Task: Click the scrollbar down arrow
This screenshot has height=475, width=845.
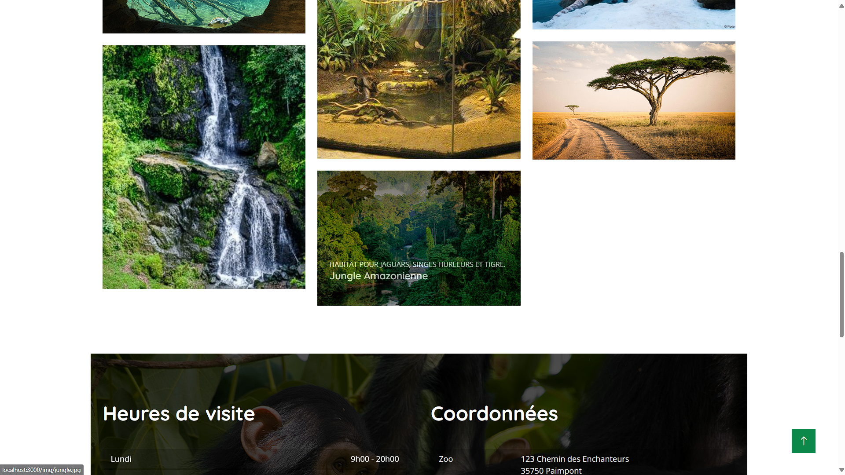Action: [x=841, y=470]
